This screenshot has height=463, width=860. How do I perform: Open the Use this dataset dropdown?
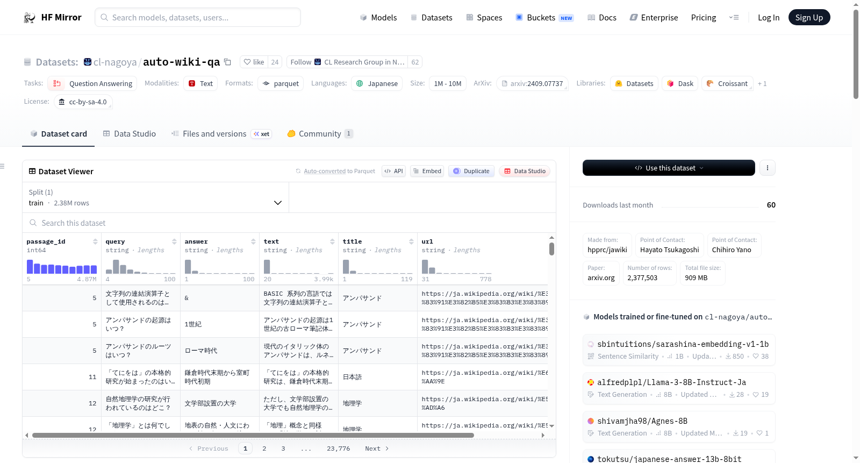669,168
